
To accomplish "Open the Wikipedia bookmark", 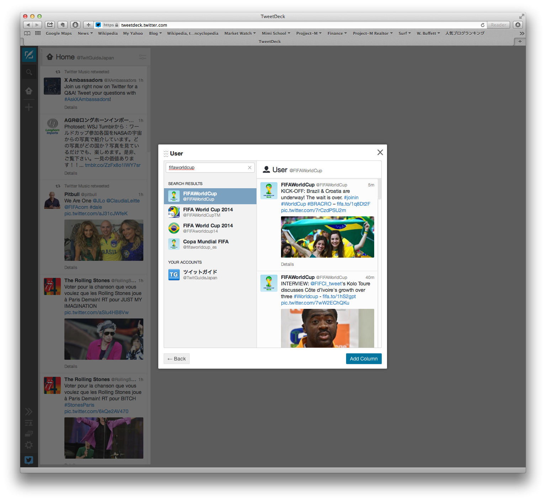I will 108,33.
